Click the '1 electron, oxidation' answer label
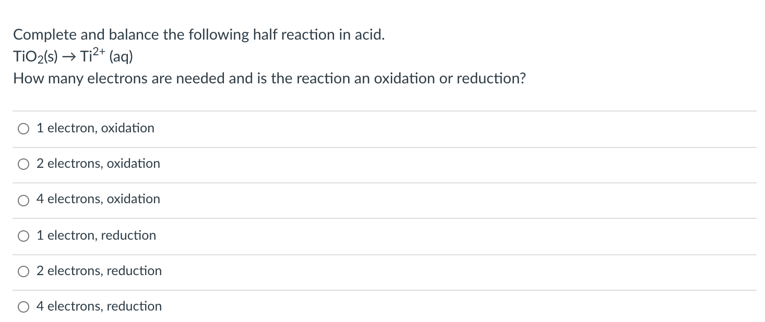Screen dimensions: 765x322 (x=95, y=128)
